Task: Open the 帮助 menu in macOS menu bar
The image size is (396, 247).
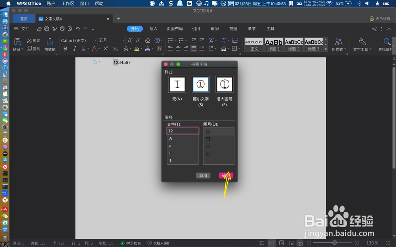Action: pos(99,4)
